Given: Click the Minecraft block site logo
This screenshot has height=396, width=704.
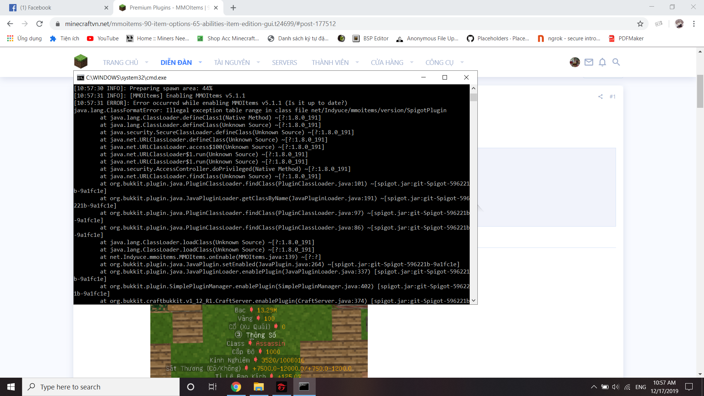Looking at the screenshot, I should click(x=81, y=61).
